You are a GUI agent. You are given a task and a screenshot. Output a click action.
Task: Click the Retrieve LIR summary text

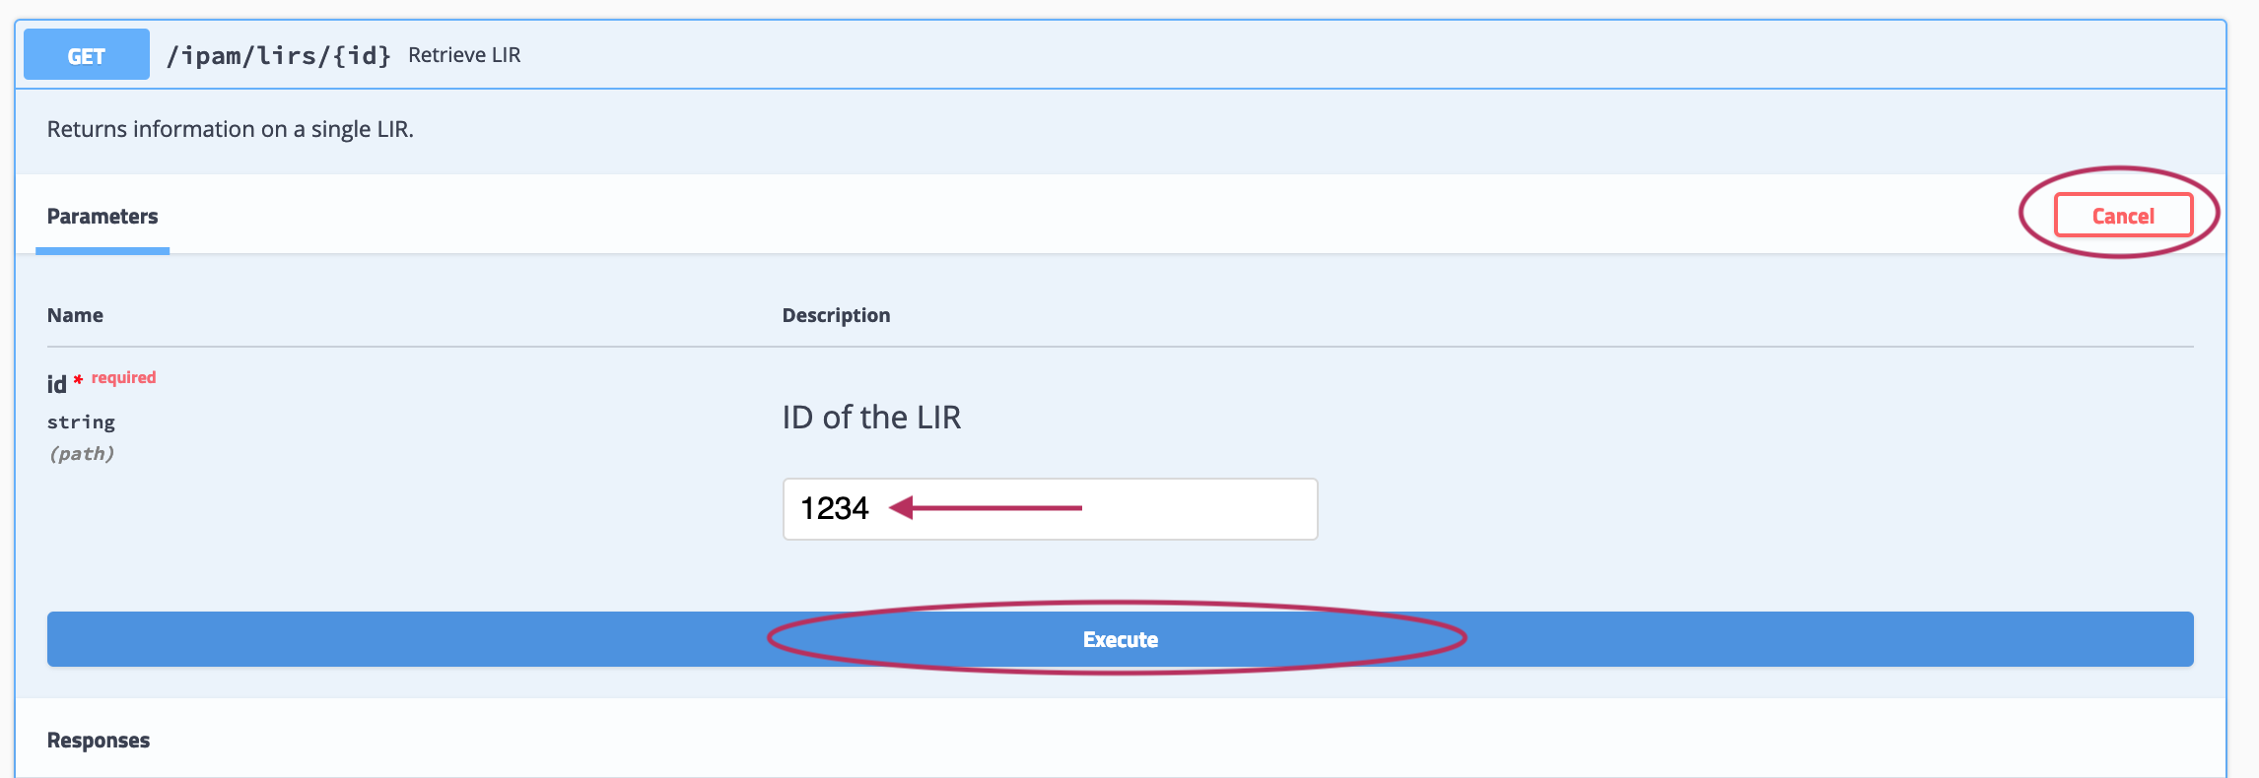464,55
